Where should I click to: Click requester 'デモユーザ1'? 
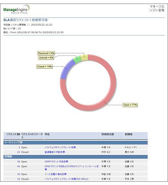(x=131, y=147)
